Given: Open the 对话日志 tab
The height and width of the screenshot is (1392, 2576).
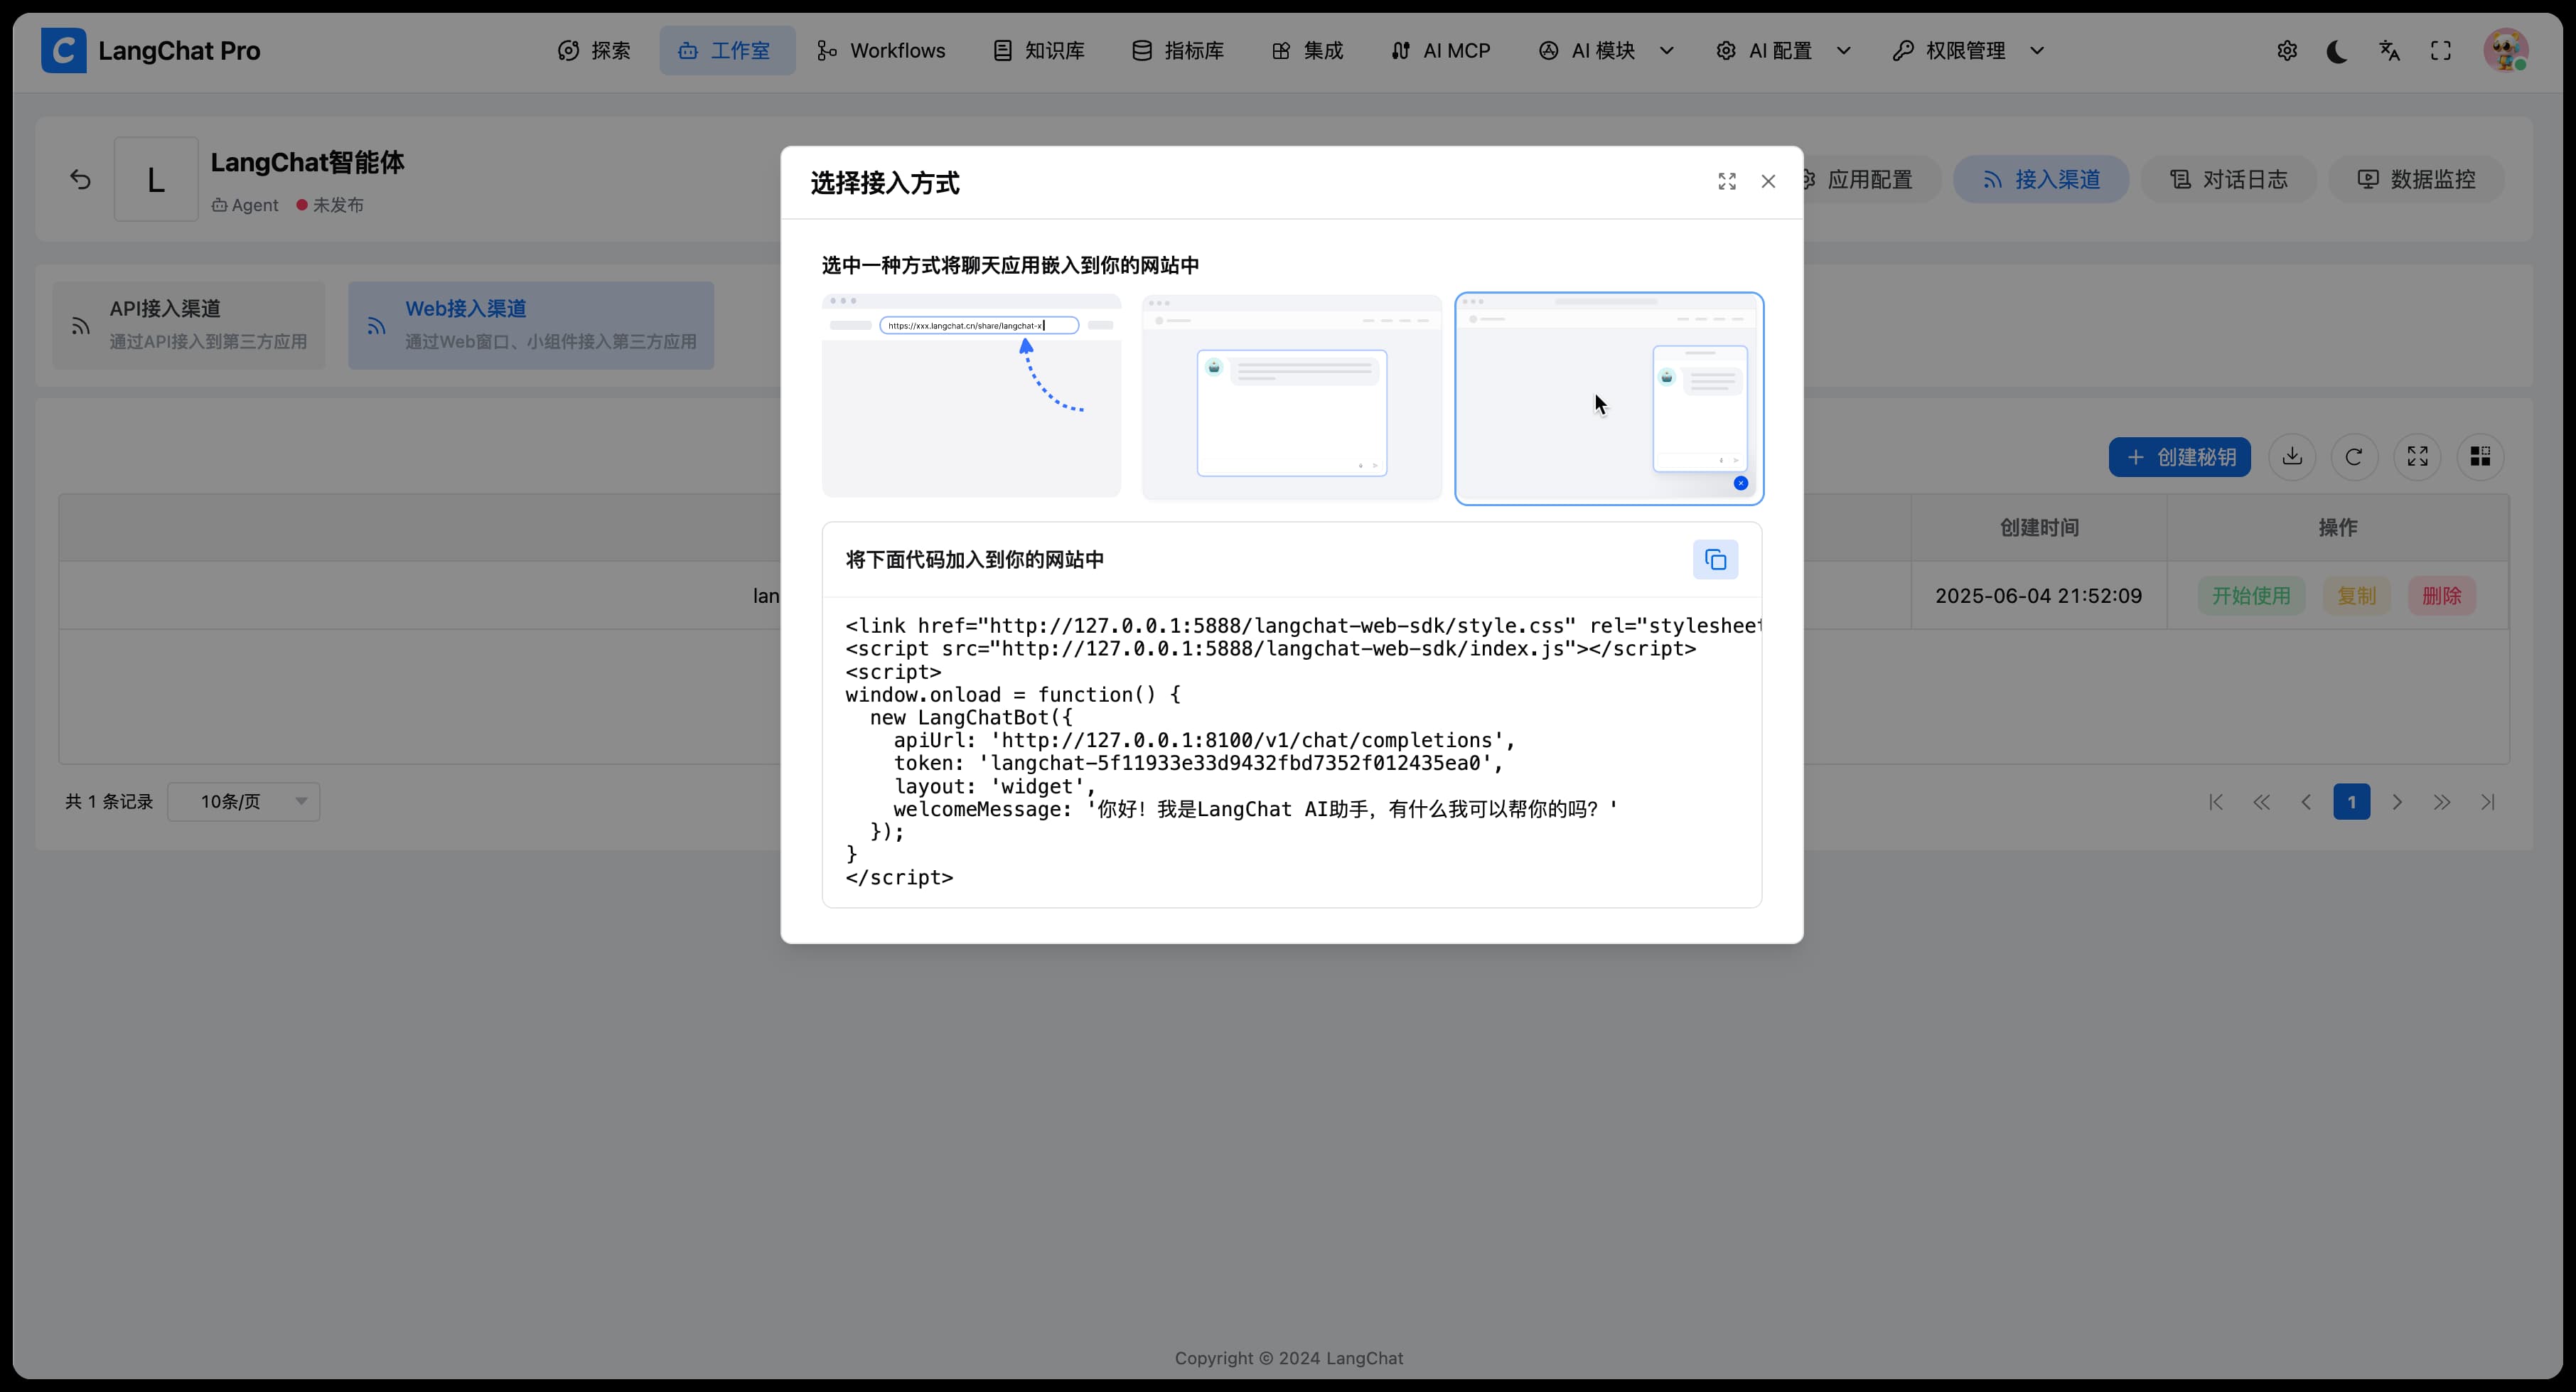Looking at the screenshot, I should pyautogui.click(x=2228, y=179).
